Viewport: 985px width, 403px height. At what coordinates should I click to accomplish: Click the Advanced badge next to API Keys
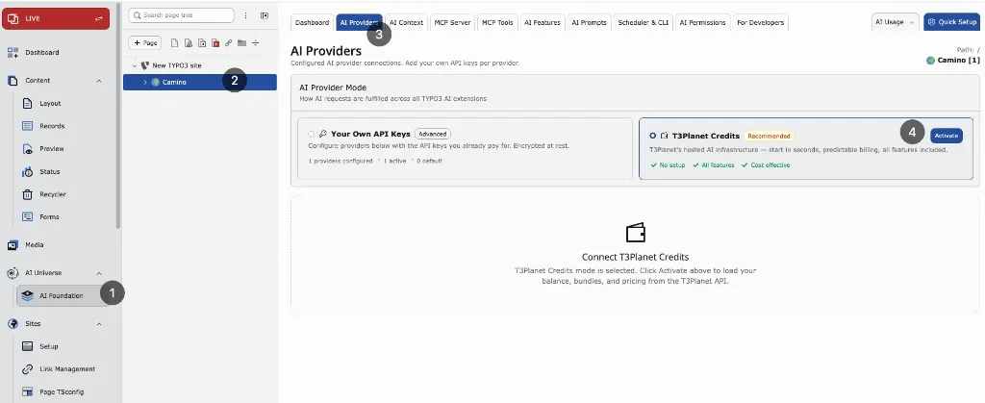tap(433, 134)
